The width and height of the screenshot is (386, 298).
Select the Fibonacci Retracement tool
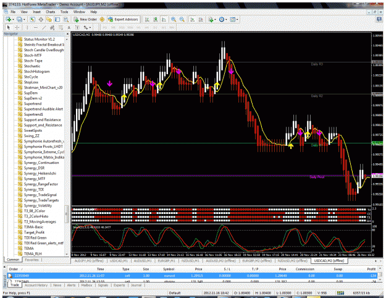tap(61, 27)
